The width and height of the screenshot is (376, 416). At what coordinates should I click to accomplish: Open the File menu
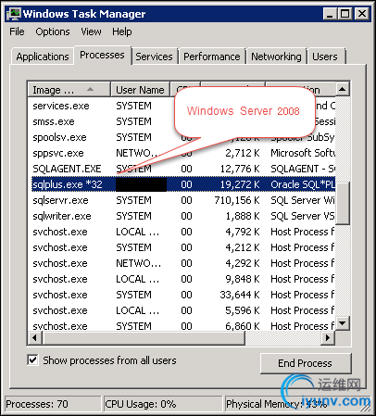pyautogui.click(x=17, y=32)
